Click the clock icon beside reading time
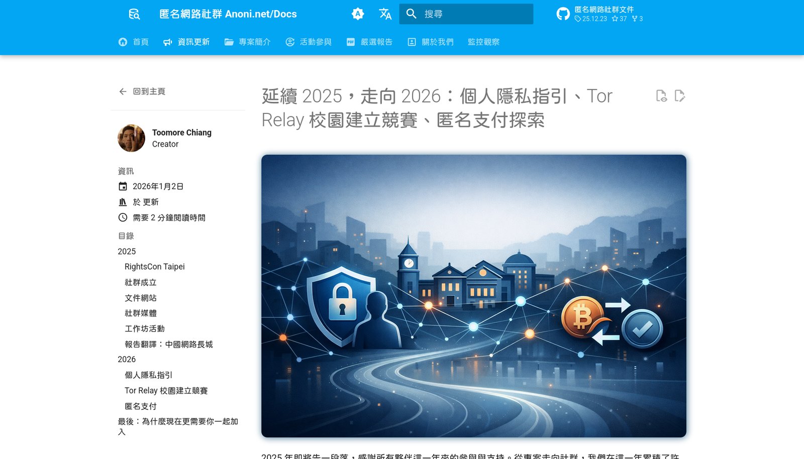Viewport: 804px width, 459px height. coord(123,217)
